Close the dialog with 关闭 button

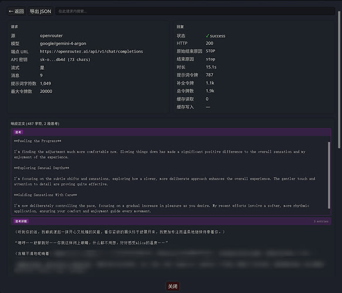tap(172, 286)
